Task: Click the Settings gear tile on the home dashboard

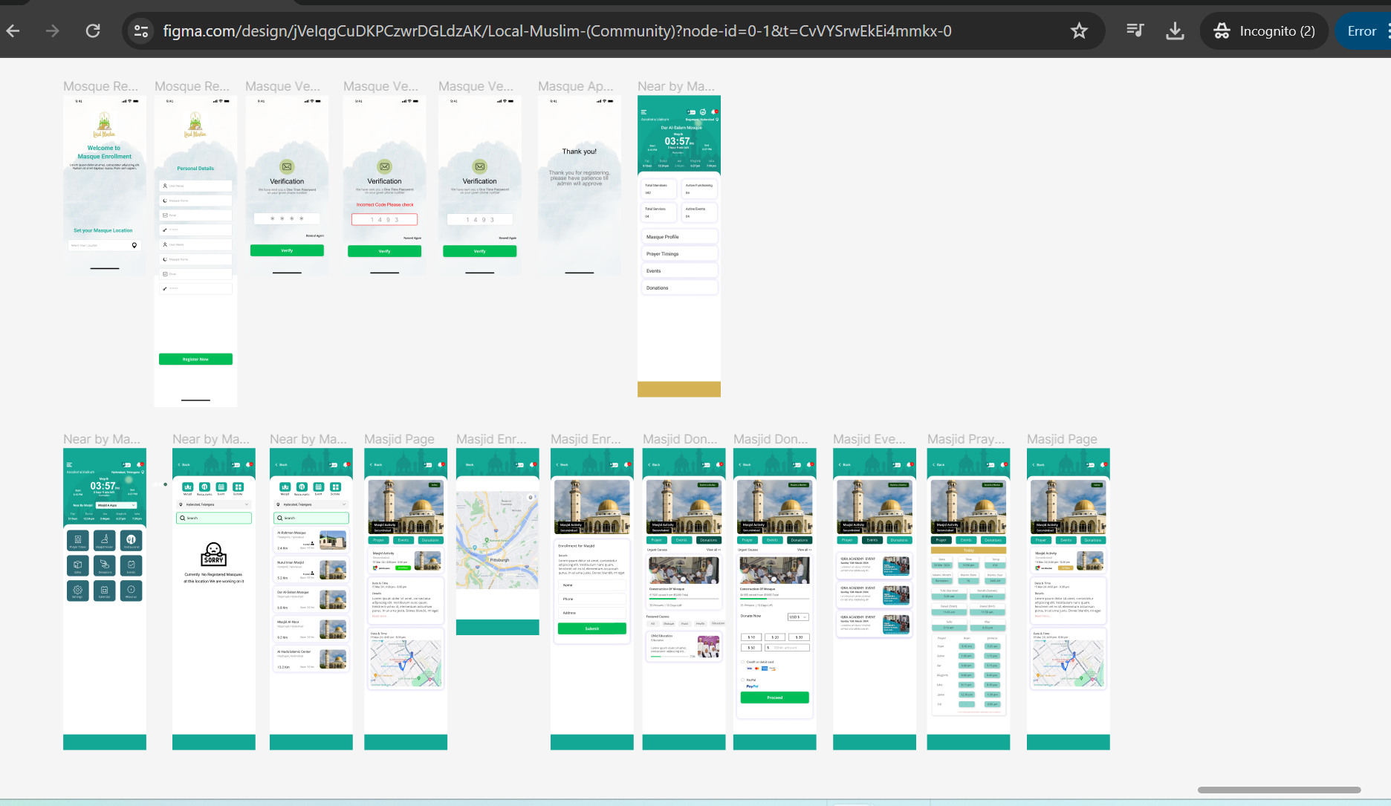Action: coord(78,591)
